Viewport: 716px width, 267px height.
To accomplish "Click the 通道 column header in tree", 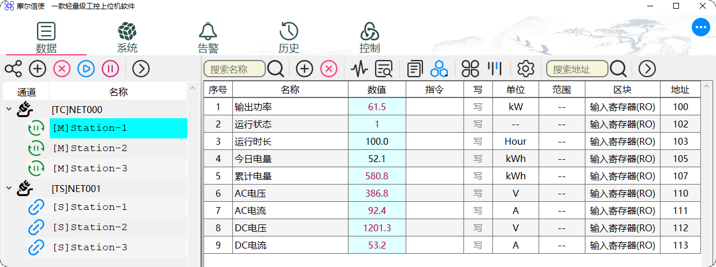I will 27,92.
